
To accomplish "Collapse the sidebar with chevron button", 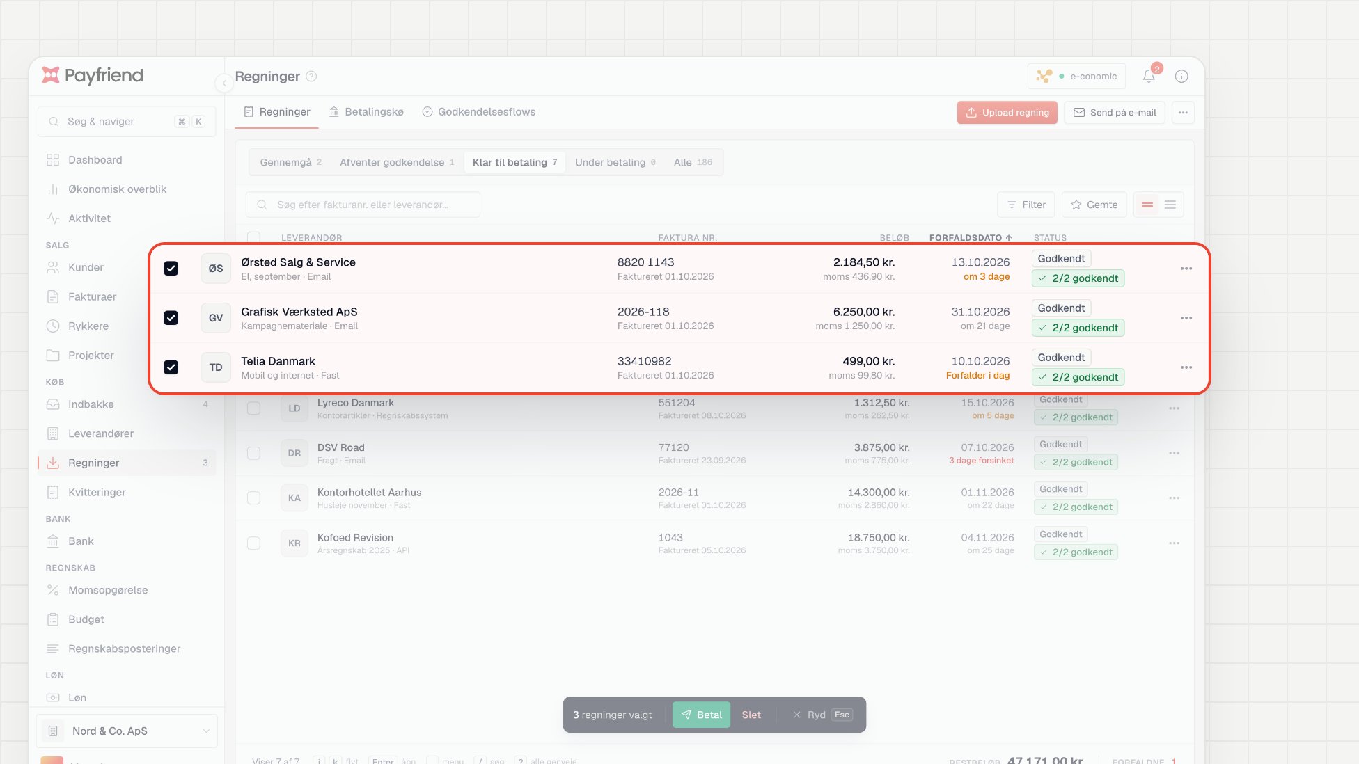I will pyautogui.click(x=224, y=83).
